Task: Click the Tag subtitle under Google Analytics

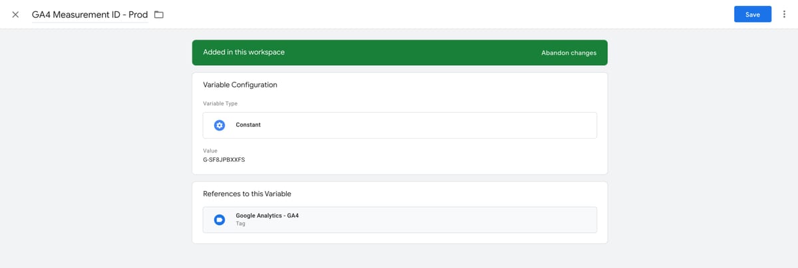Action: coord(241,224)
